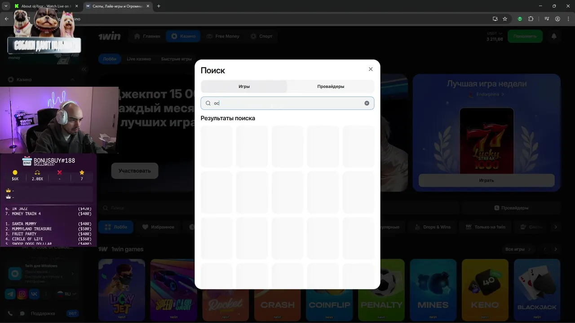Viewport: 575px width, 323px height.
Task: Open the green browser extension icon
Action: click(x=520, y=19)
